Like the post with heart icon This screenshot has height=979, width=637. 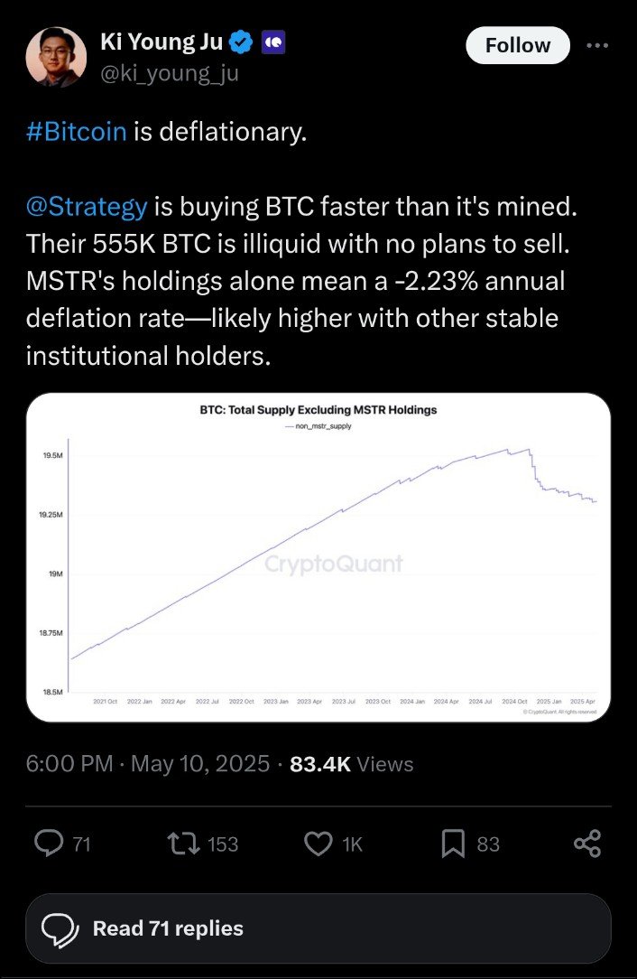(318, 844)
